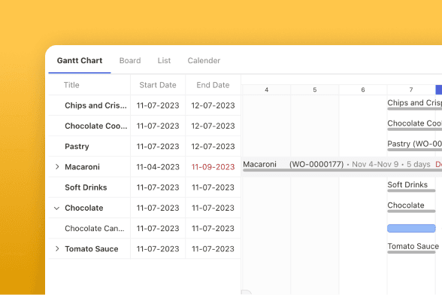Select day 5 in timeline header
The image size is (442, 295).
(315, 90)
